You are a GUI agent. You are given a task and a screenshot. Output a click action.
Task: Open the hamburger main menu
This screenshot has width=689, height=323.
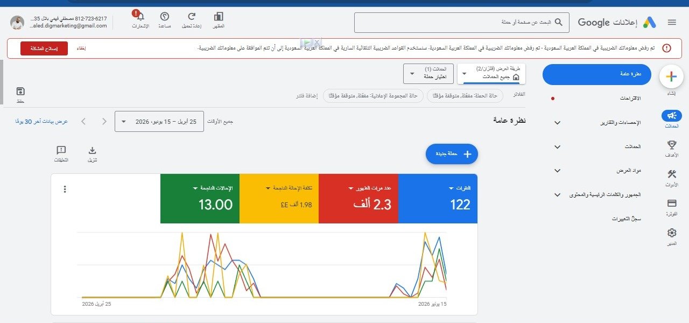[x=671, y=22]
